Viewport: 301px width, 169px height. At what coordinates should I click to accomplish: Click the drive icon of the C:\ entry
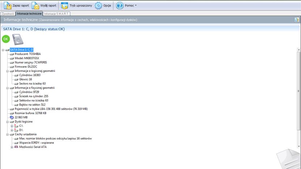click(16, 126)
